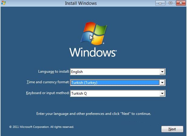The image size is (187, 136).
Task: Expand the Language to install dropdown arrow
Action: tap(162, 72)
